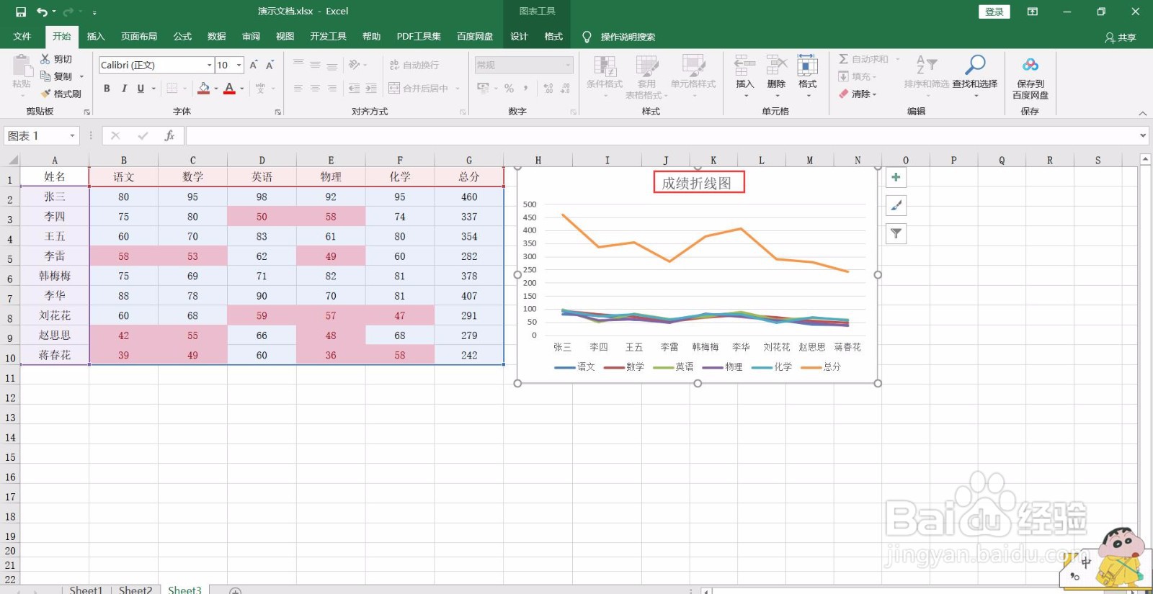Click the Copy icon

[x=45, y=76]
